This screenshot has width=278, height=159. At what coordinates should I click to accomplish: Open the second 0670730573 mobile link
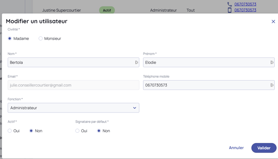245,10
